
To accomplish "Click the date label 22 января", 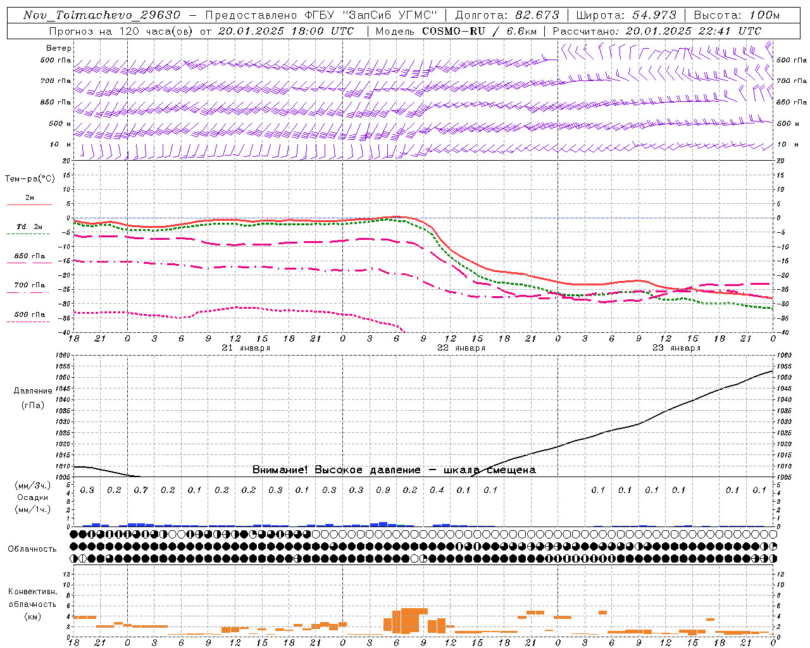I will (x=461, y=348).
